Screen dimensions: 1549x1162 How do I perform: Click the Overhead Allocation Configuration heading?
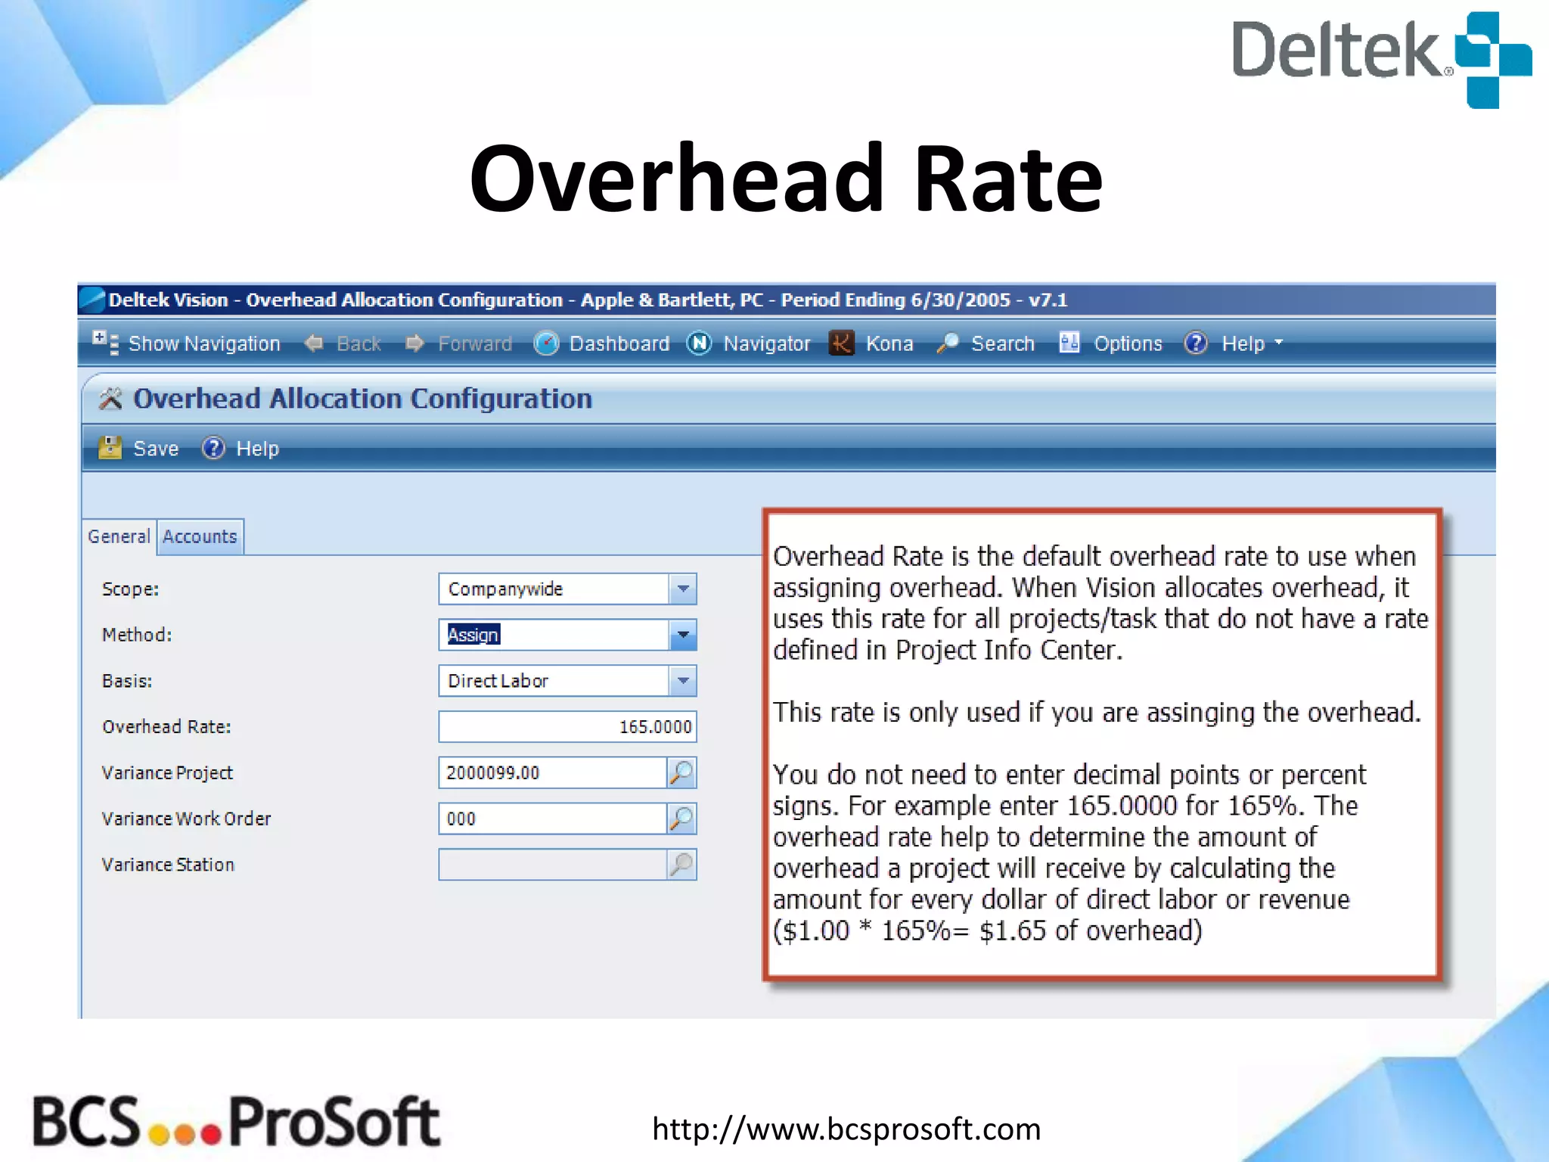coord(363,399)
